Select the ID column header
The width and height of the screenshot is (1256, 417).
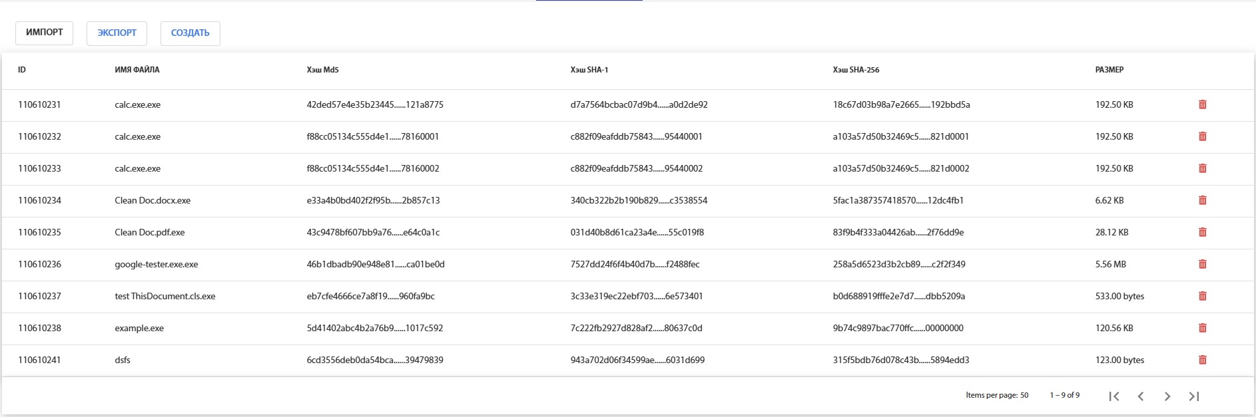[x=22, y=70]
